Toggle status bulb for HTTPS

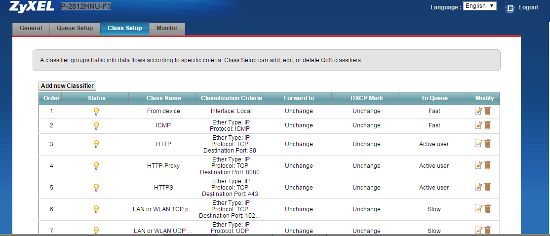(x=96, y=188)
